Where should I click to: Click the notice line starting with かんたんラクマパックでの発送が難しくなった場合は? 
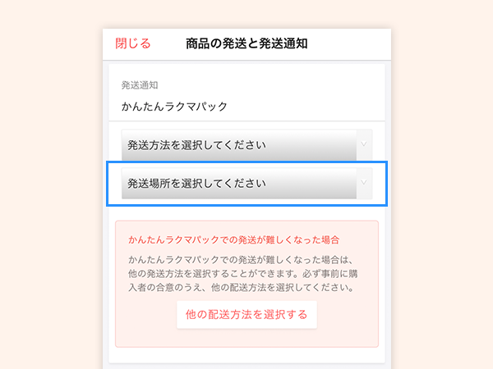(x=241, y=260)
